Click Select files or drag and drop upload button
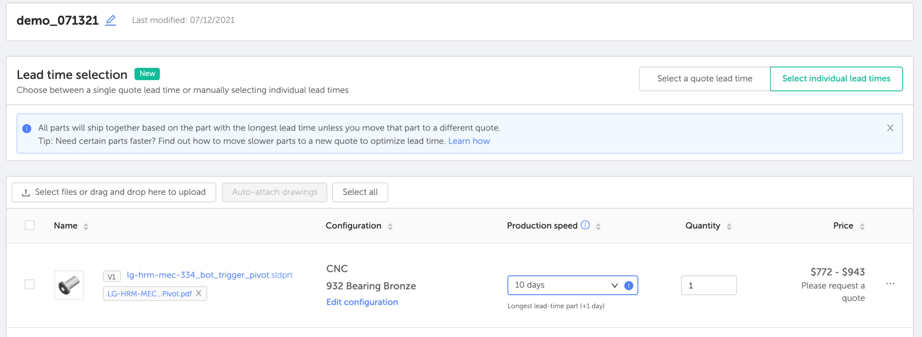 tap(114, 192)
